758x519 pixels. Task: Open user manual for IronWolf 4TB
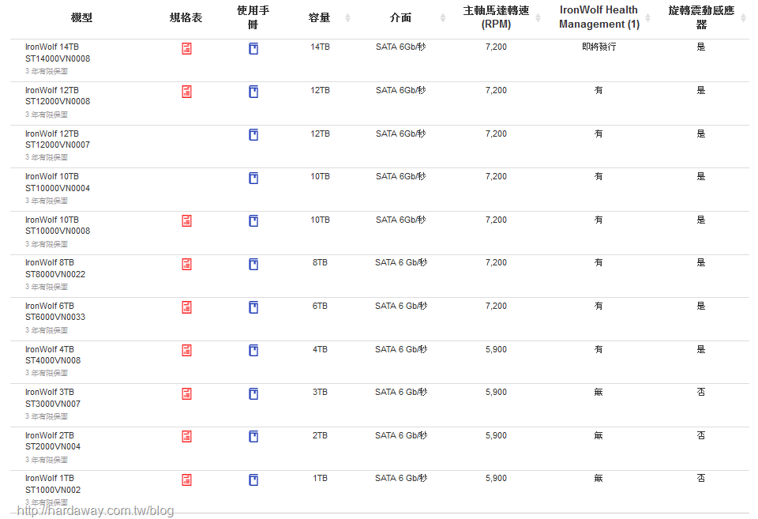click(253, 350)
